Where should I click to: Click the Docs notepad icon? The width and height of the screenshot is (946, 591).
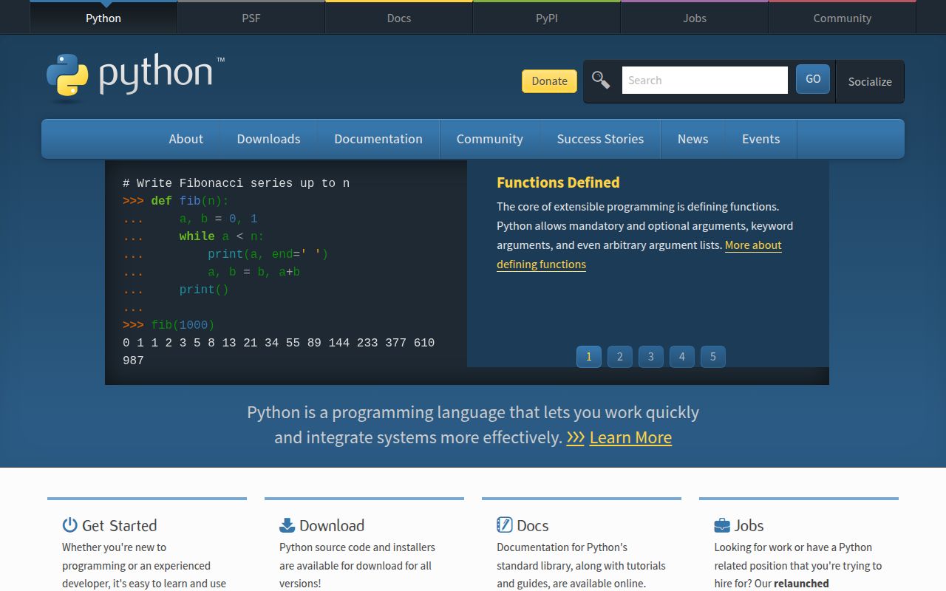coord(504,525)
